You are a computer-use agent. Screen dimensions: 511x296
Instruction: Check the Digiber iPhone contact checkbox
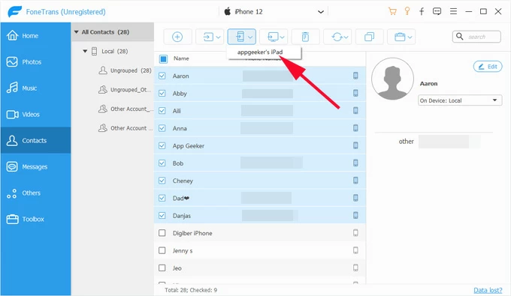click(162, 233)
